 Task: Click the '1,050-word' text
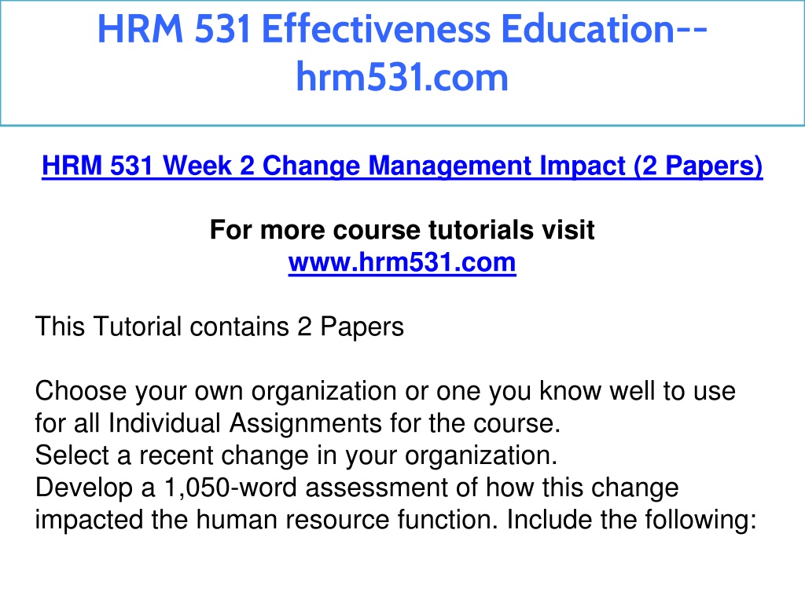(230, 488)
